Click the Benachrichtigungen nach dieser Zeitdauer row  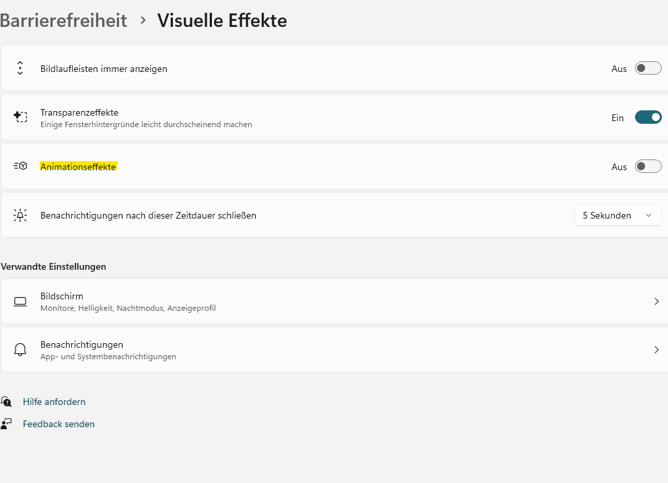pos(148,215)
